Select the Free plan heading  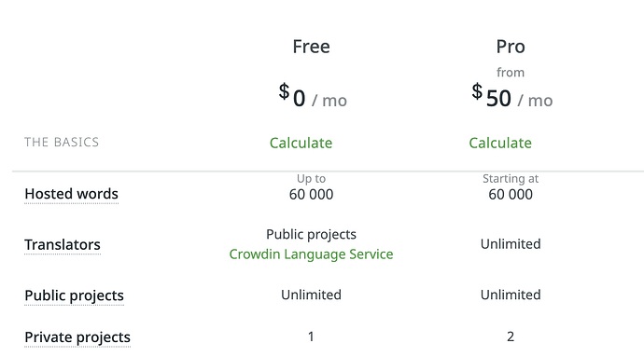312,47
